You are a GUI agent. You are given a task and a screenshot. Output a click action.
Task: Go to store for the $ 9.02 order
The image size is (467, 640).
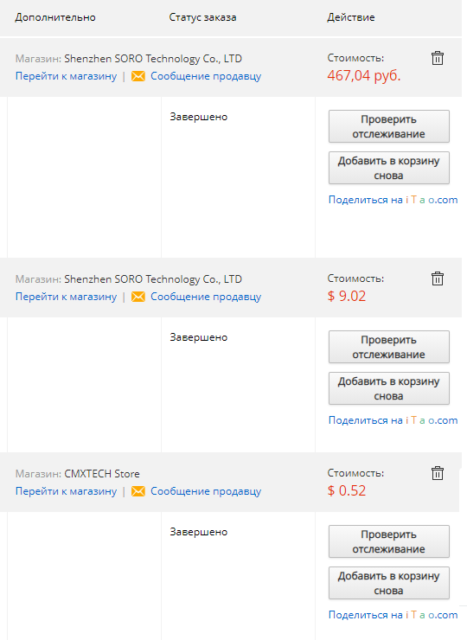(66, 297)
